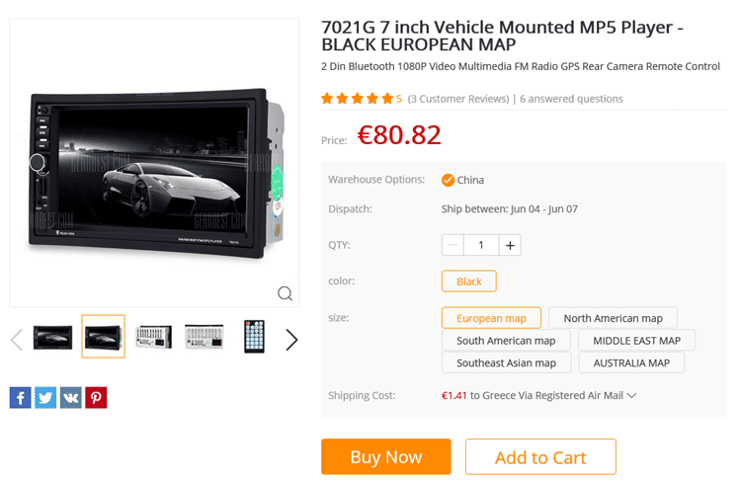Increase quantity with plus button

[510, 245]
